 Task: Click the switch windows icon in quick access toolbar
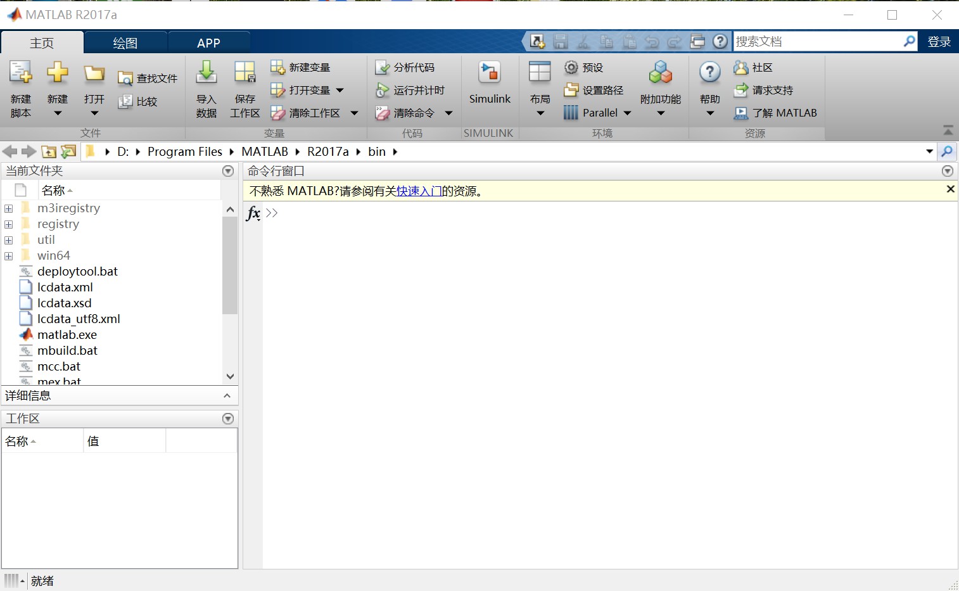697,42
